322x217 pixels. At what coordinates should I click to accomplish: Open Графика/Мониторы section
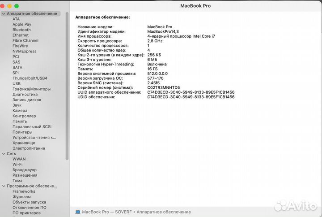click(x=32, y=89)
